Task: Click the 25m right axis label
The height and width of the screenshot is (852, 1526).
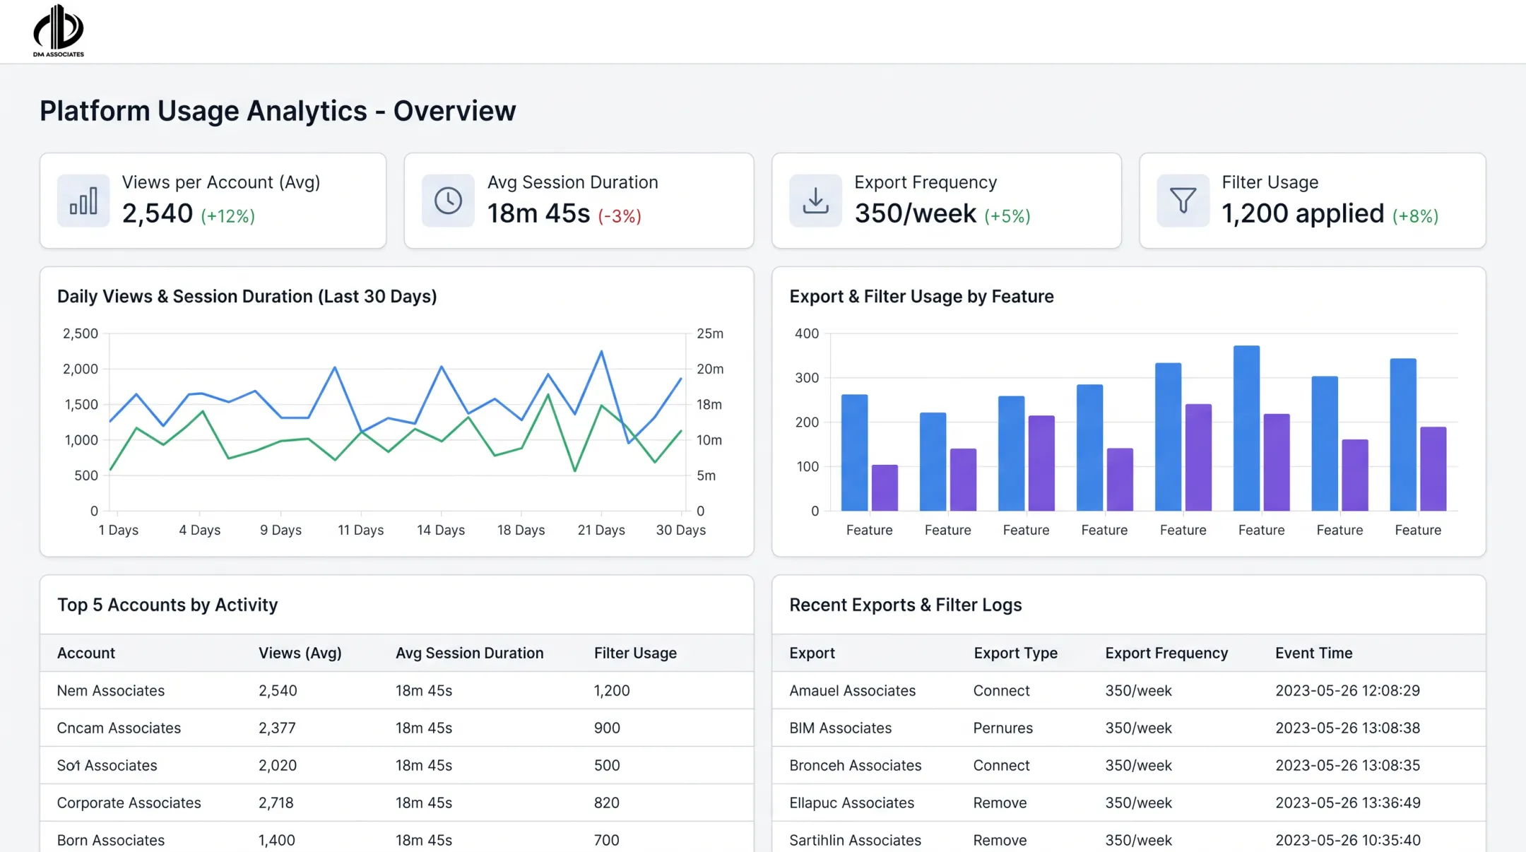Action: tap(710, 333)
